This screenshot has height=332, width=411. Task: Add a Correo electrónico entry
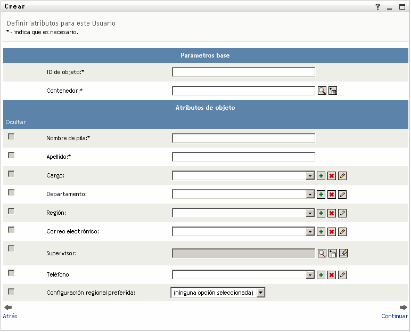[321, 232]
